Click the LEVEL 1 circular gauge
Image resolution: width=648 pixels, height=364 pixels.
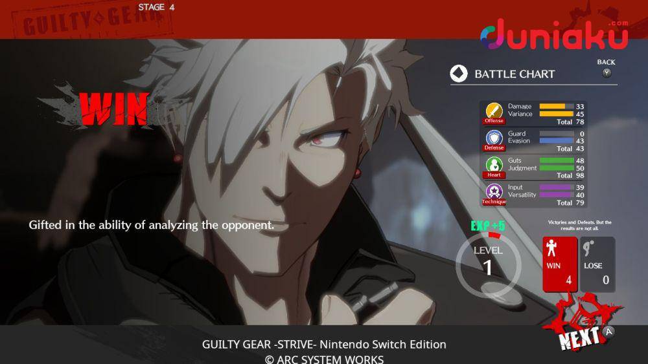(x=488, y=264)
